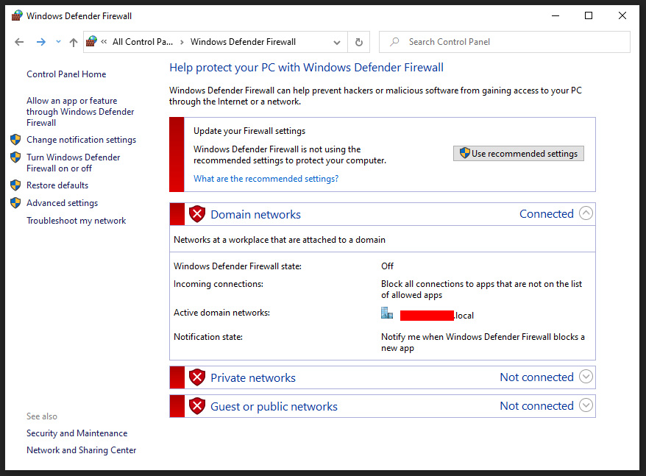Image resolution: width=646 pixels, height=476 pixels.
Task: Refresh the Control Panel page
Action: coord(359,42)
